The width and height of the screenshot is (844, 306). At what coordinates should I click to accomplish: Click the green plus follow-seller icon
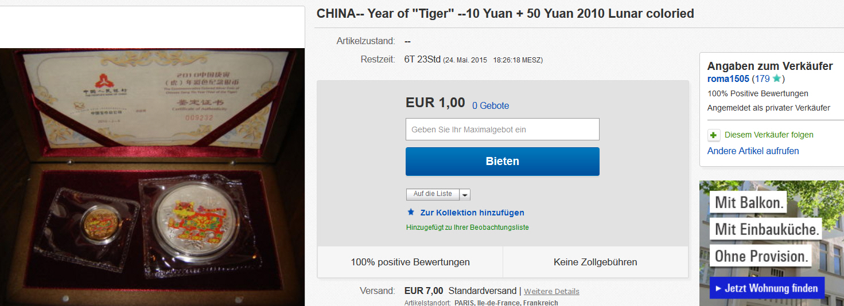tap(713, 135)
